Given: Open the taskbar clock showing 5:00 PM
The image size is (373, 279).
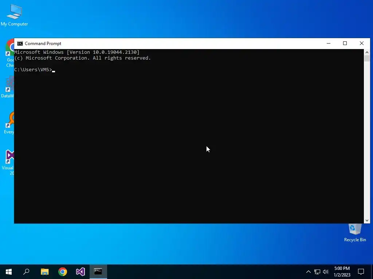Looking at the screenshot, I should click(x=342, y=272).
